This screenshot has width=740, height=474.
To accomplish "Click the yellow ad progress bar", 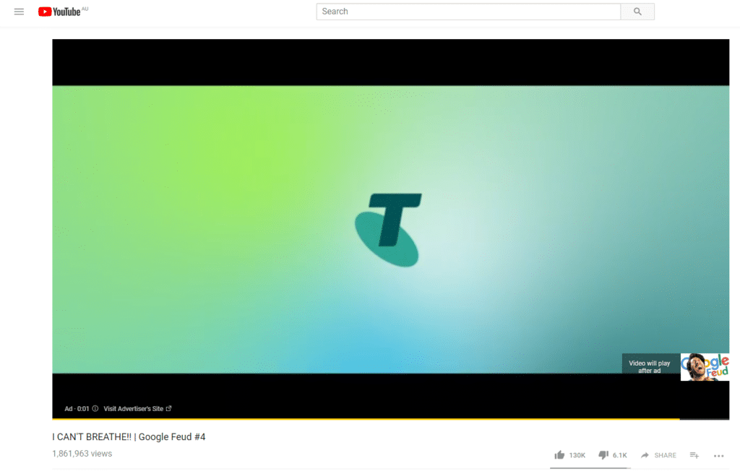I will click(361, 418).
